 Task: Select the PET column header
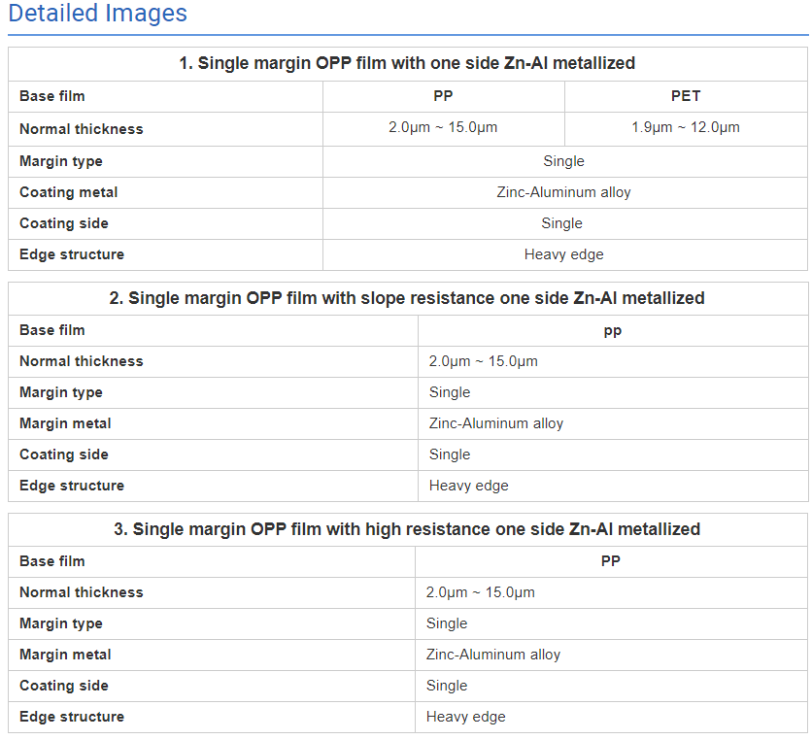pyautogui.click(x=686, y=96)
